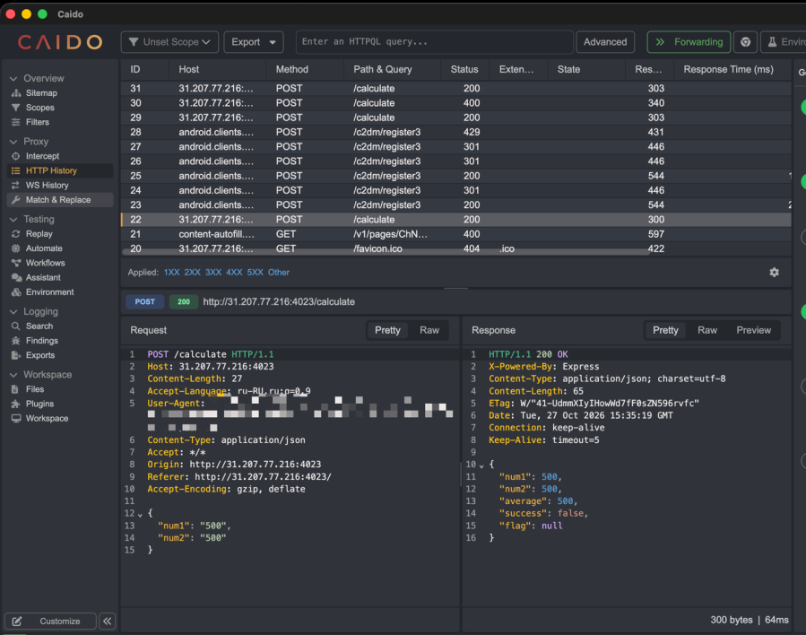Click the HTTPQL query input field
Screen dimensions: 806x635
point(434,42)
